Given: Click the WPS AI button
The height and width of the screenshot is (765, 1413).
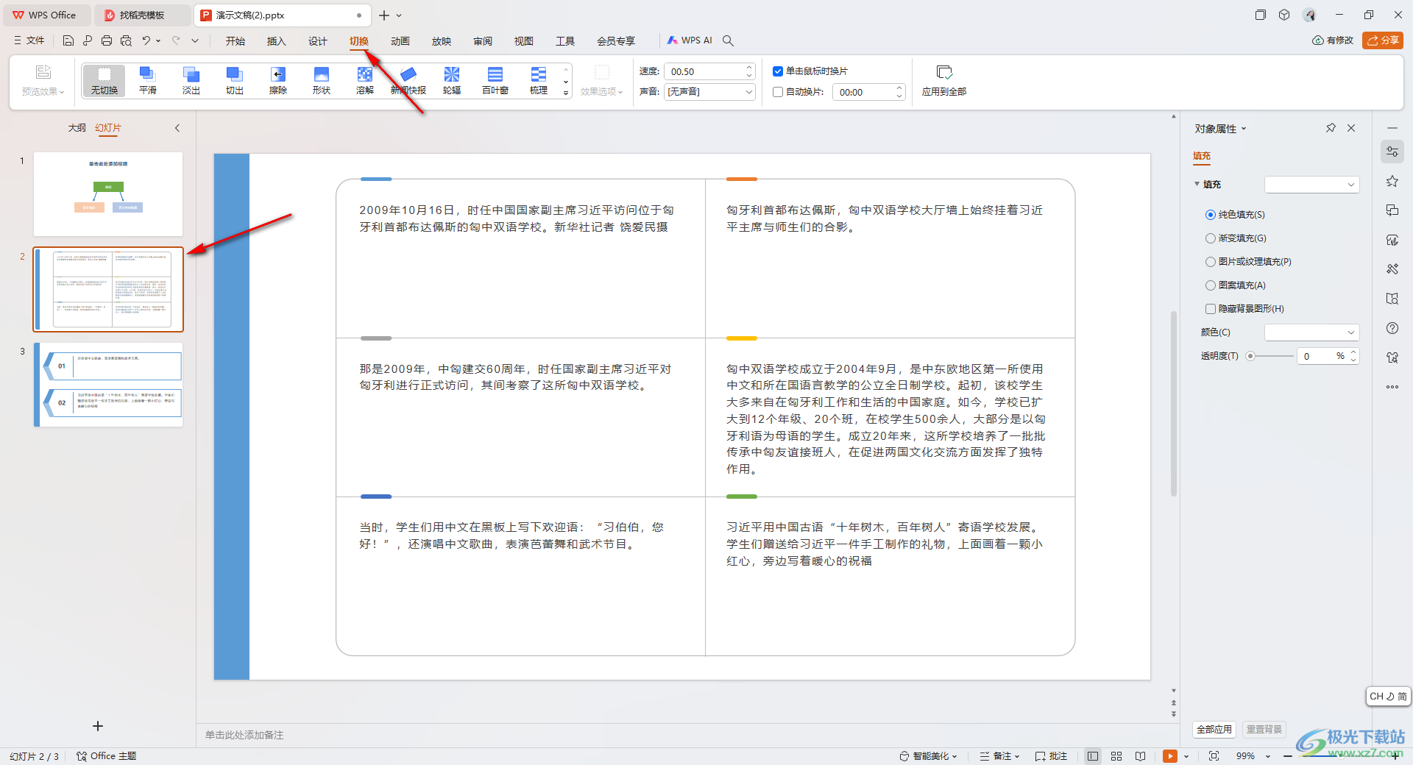Looking at the screenshot, I should point(690,40).
